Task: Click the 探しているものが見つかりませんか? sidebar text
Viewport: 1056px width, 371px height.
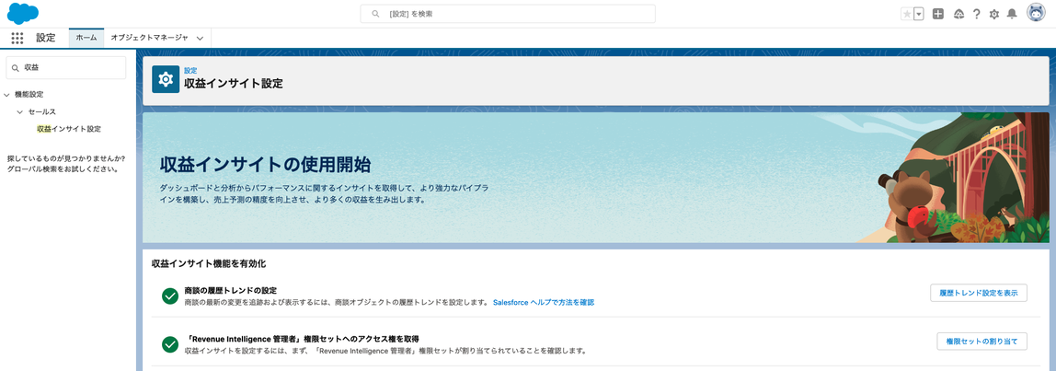Action: click(65, 159)
